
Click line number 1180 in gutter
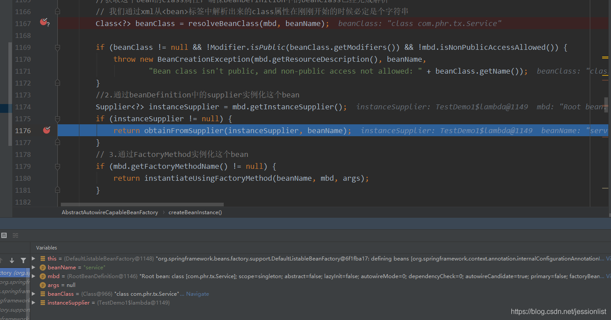click(x=23, y=178)
